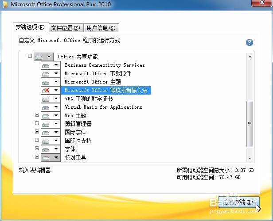Open red X dropdown for 微软拼音输入法
The image size is (273, 221).
[x=51, y=90]
